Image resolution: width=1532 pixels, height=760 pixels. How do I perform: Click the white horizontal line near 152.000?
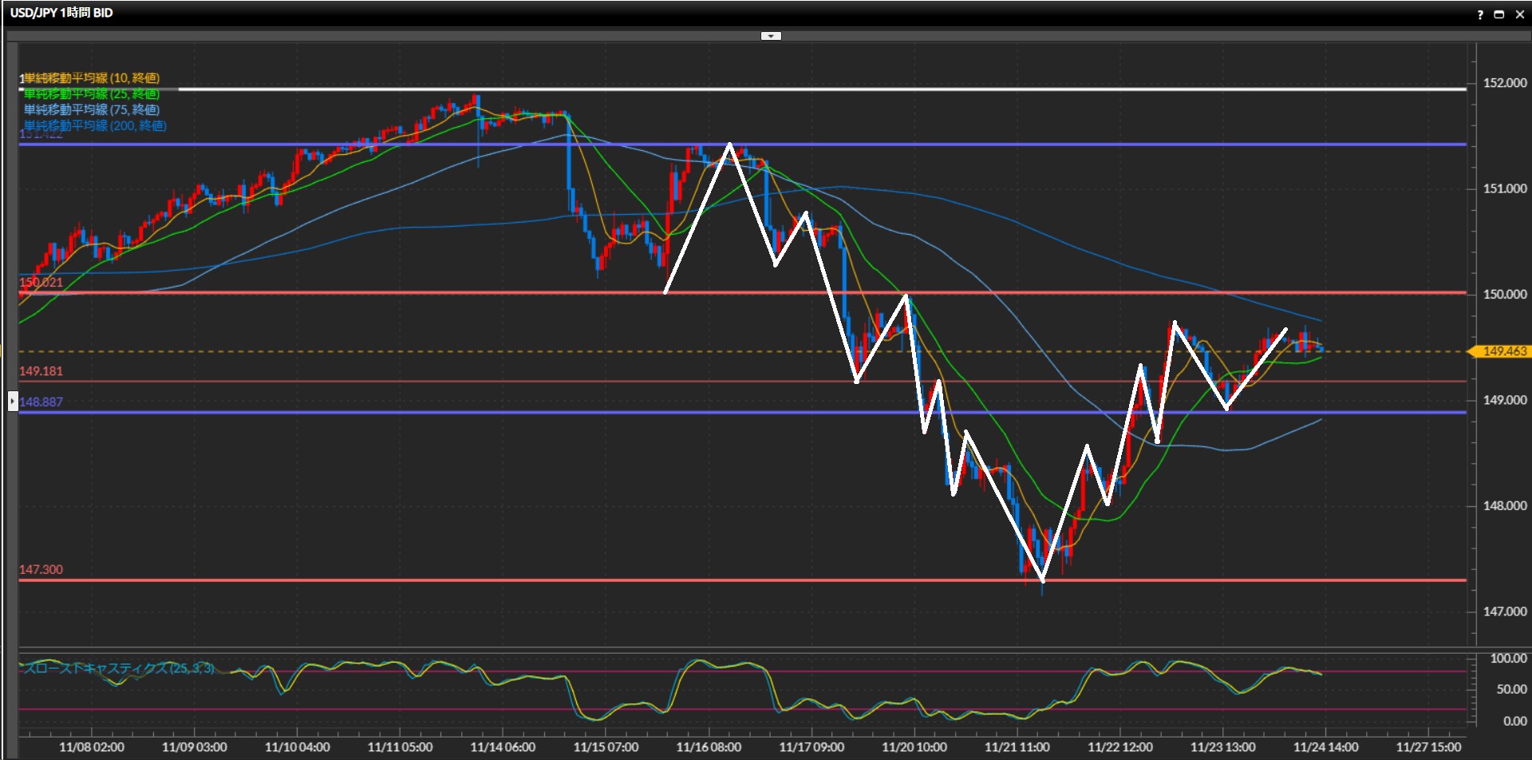(798, 89)
